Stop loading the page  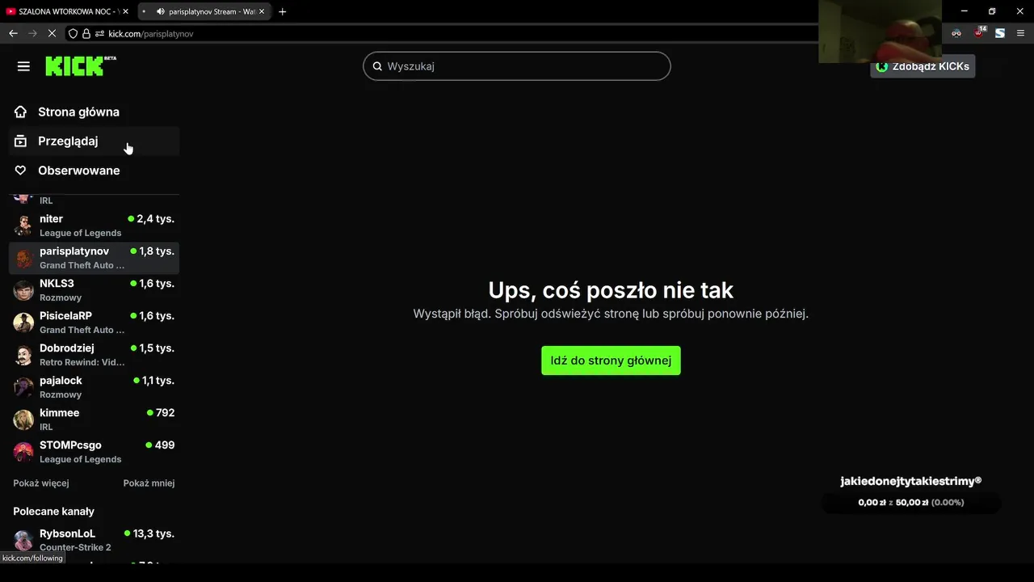click(53, 33)
